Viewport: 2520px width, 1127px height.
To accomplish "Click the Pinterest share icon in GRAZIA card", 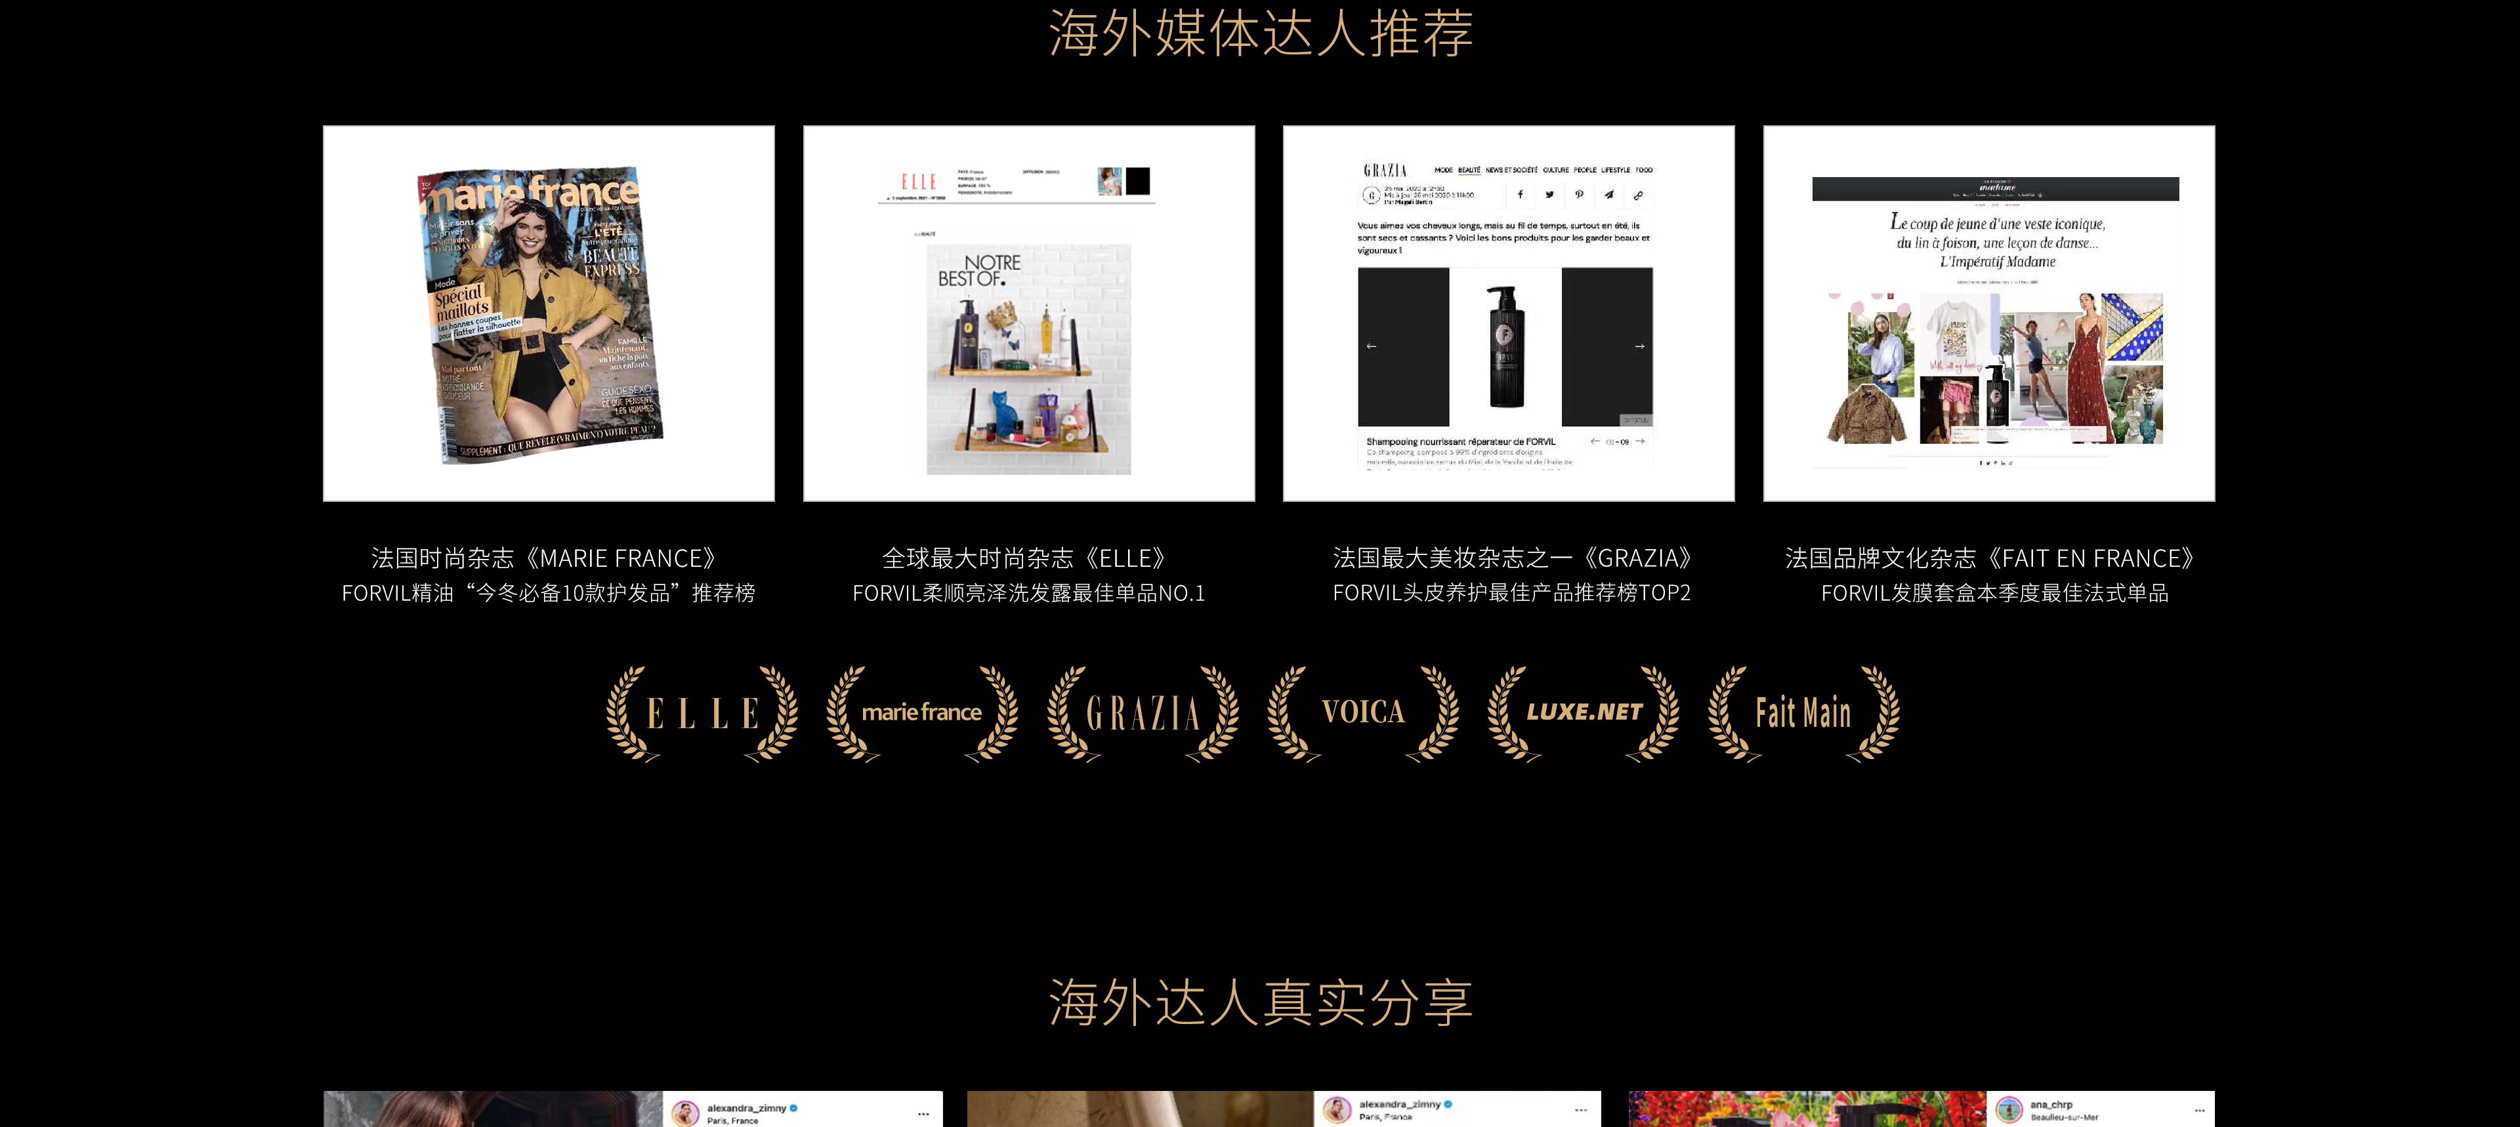I will (x=1579, y=195).
